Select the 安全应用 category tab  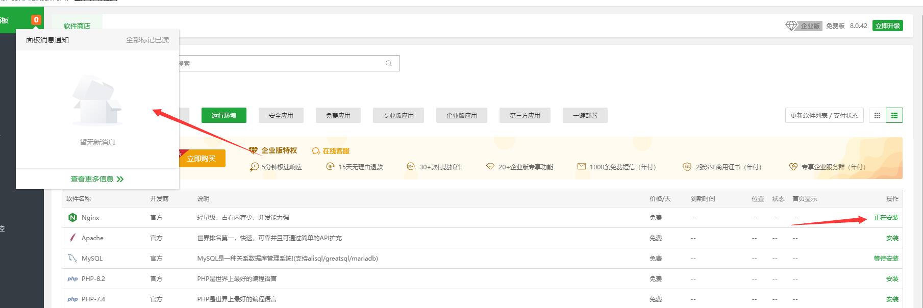[x=281, y=115]
